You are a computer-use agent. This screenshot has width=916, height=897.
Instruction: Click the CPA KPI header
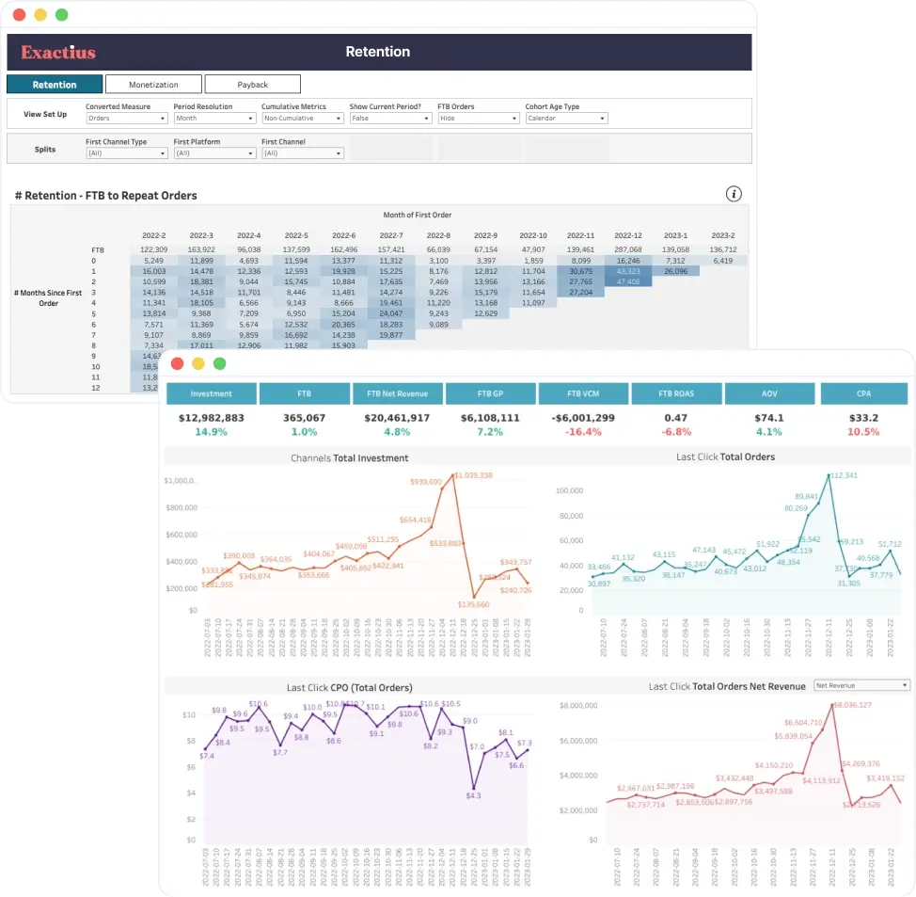coord(863,394)
